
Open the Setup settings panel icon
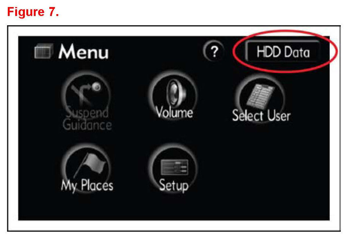(174, 167)
